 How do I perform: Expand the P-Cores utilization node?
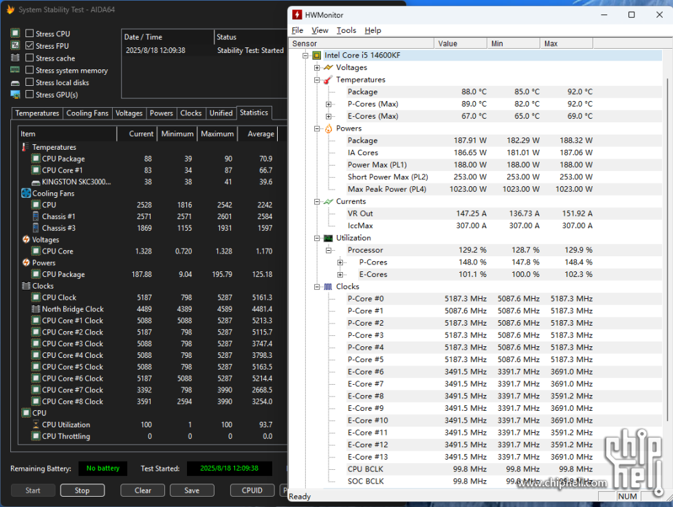point(340,262)
